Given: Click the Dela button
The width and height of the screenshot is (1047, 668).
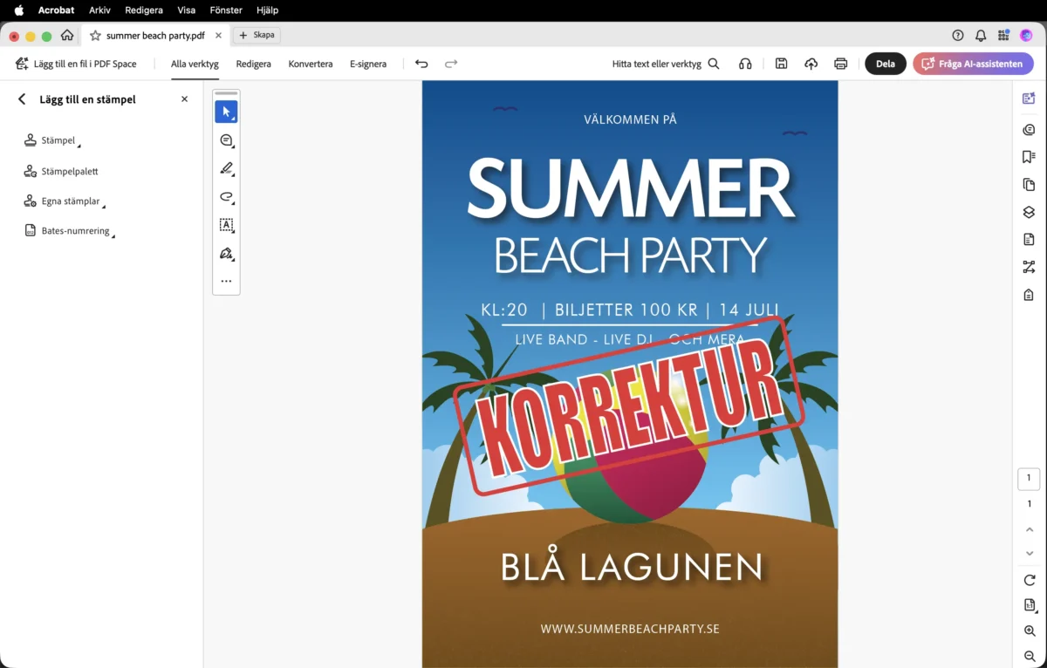Looking at the screenshot, I should click(885, 64).
